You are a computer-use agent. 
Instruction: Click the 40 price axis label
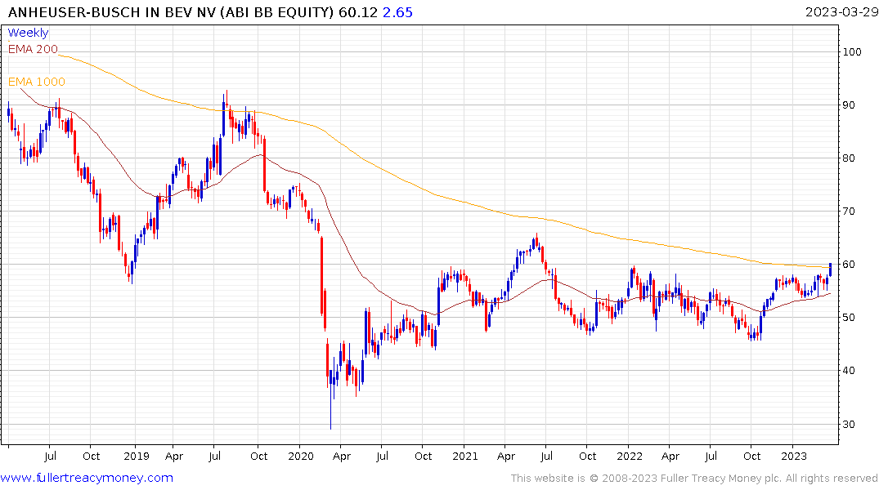(849, 371)
